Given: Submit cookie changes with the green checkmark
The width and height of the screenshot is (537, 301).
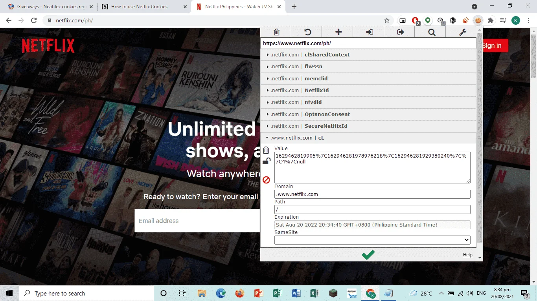Looking at the screenshot, I should coord(368,255).
